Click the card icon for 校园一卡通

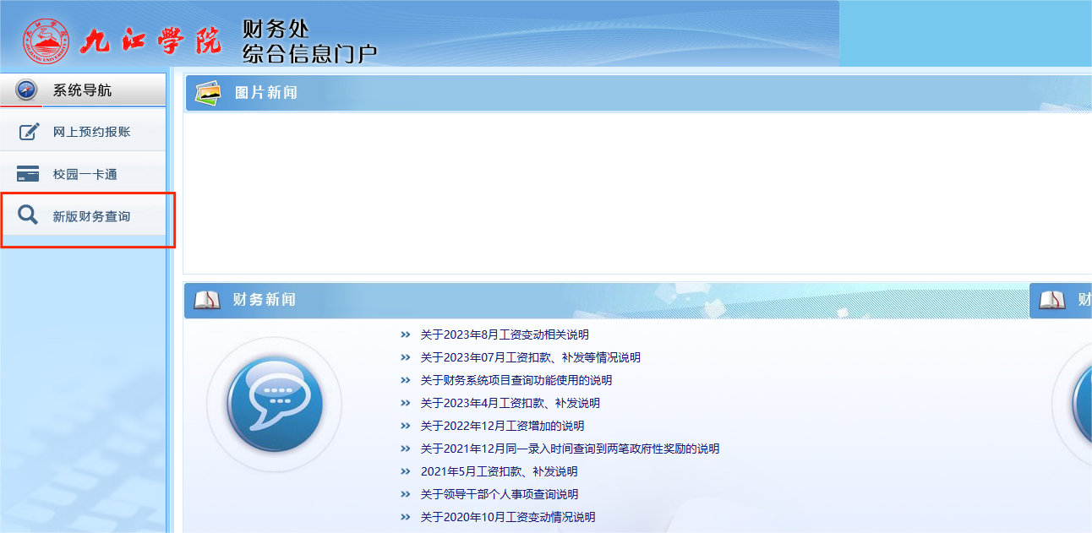[x=28, y=174]
